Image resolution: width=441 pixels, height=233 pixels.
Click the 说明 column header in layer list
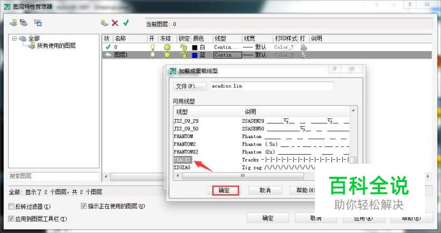(317, 38)
